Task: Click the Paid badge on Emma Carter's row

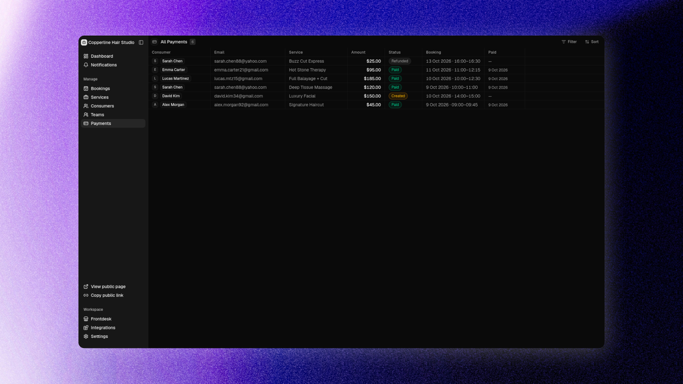Action: (x=395, y=70)
